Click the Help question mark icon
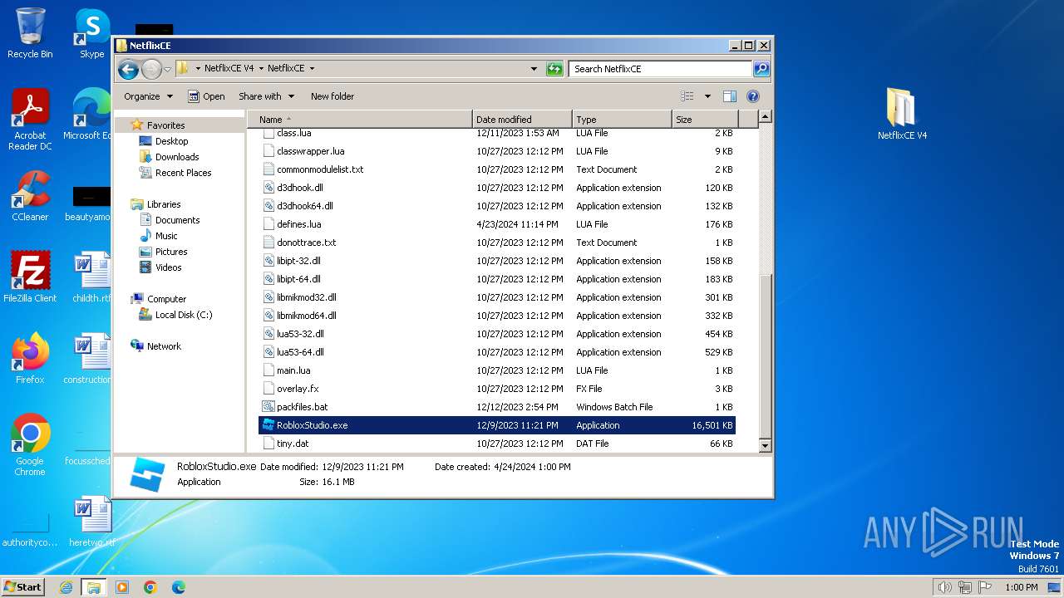Screen dimensions: 1064x598 pyautogui.click(x=753, y=96)
